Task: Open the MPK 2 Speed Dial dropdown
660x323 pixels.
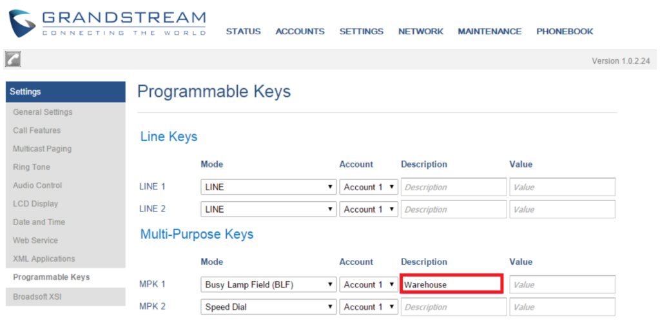Action: (269, 307)
